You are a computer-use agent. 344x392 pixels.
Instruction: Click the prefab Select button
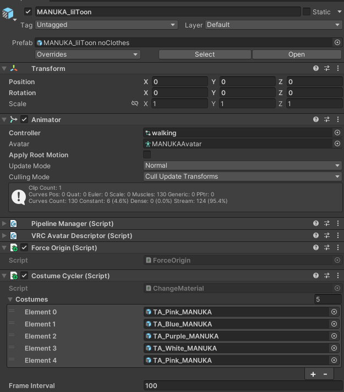click(x=205, y=54)
